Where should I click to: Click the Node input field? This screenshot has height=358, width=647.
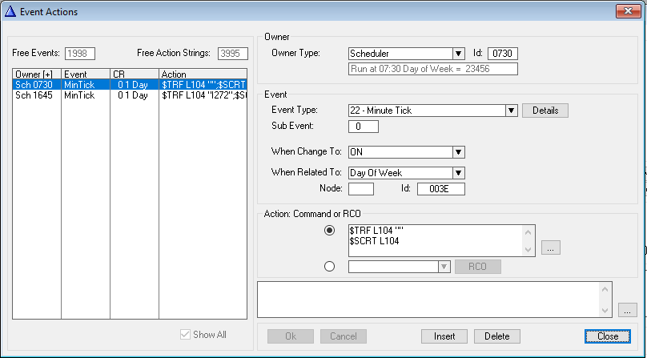[x=361, y=189]
